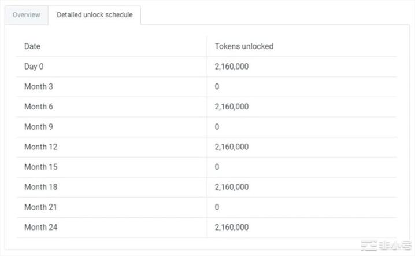Select the Month 18 row label

(40, 187)
